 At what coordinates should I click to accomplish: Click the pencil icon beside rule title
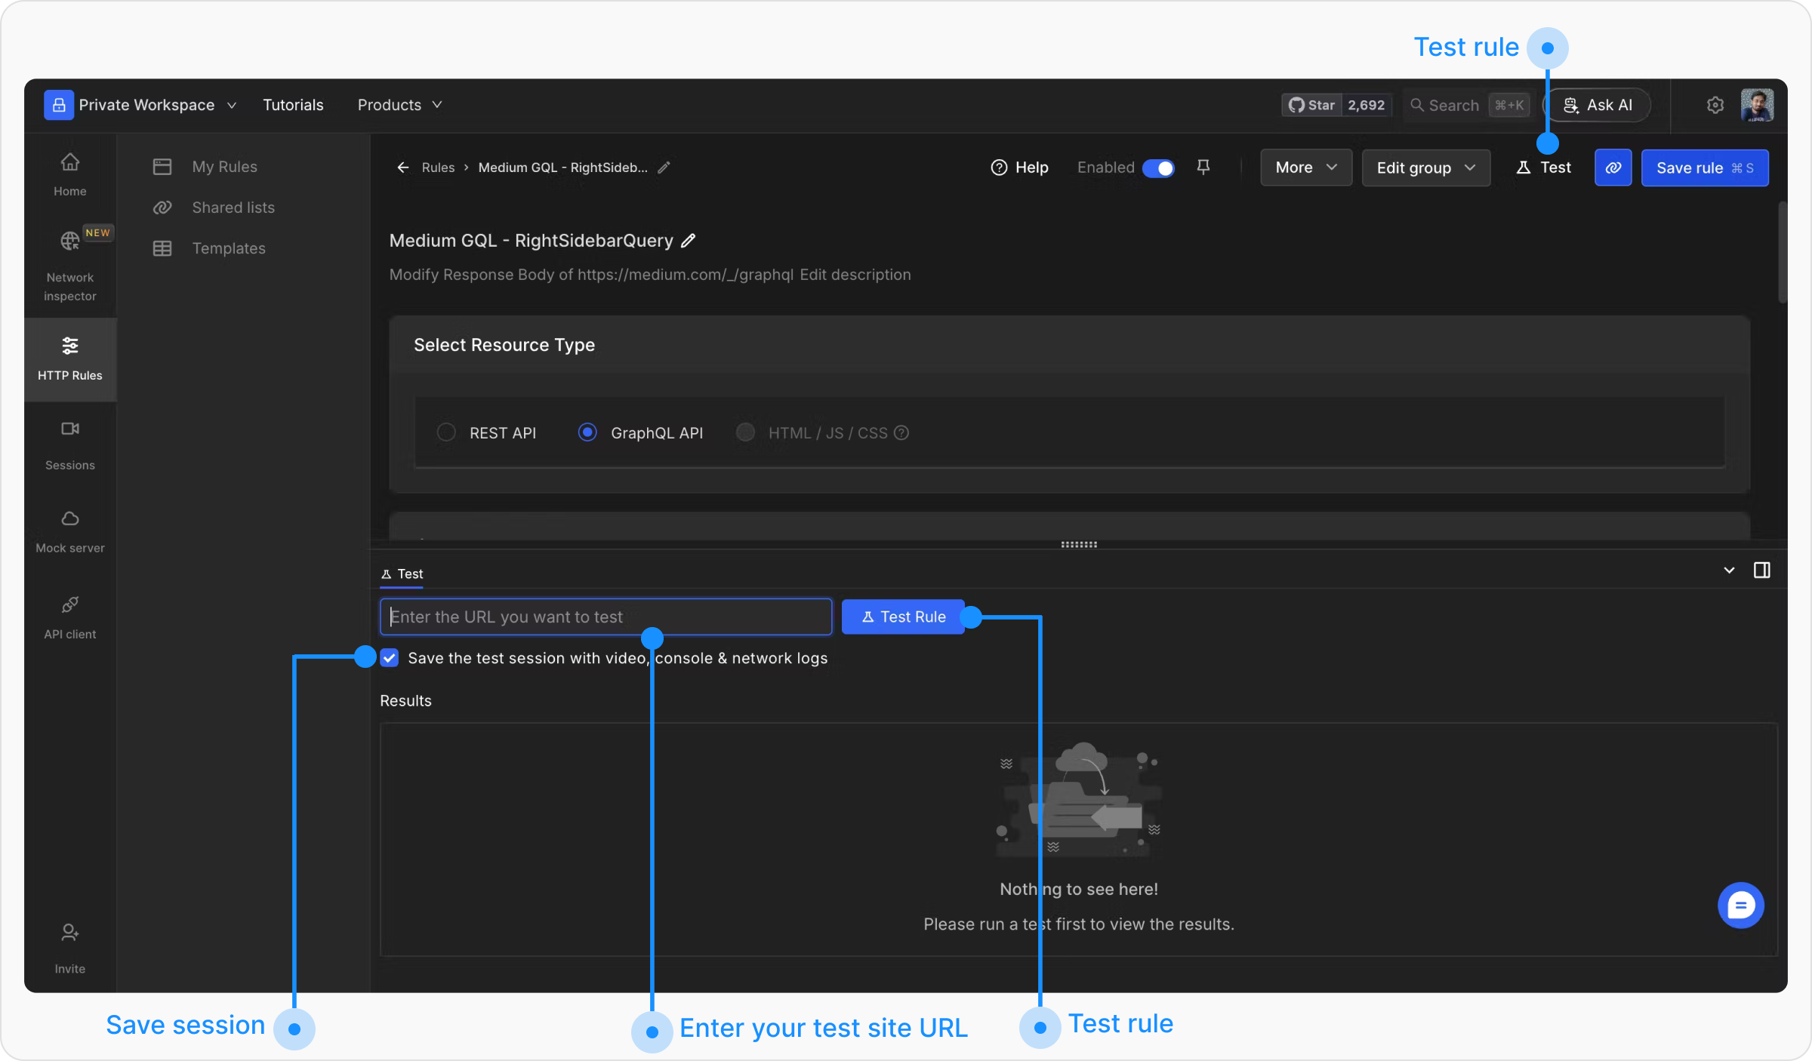coord(688,241)
